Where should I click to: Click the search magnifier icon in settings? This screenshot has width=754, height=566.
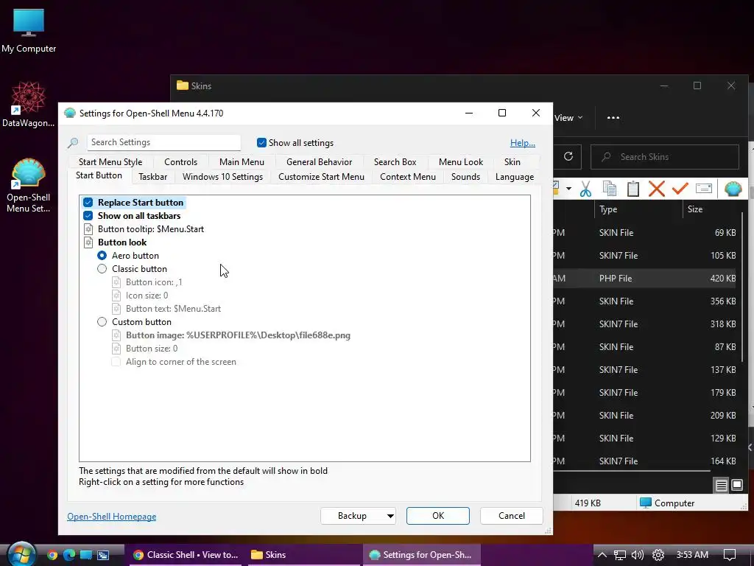click(x=73, y=142)
